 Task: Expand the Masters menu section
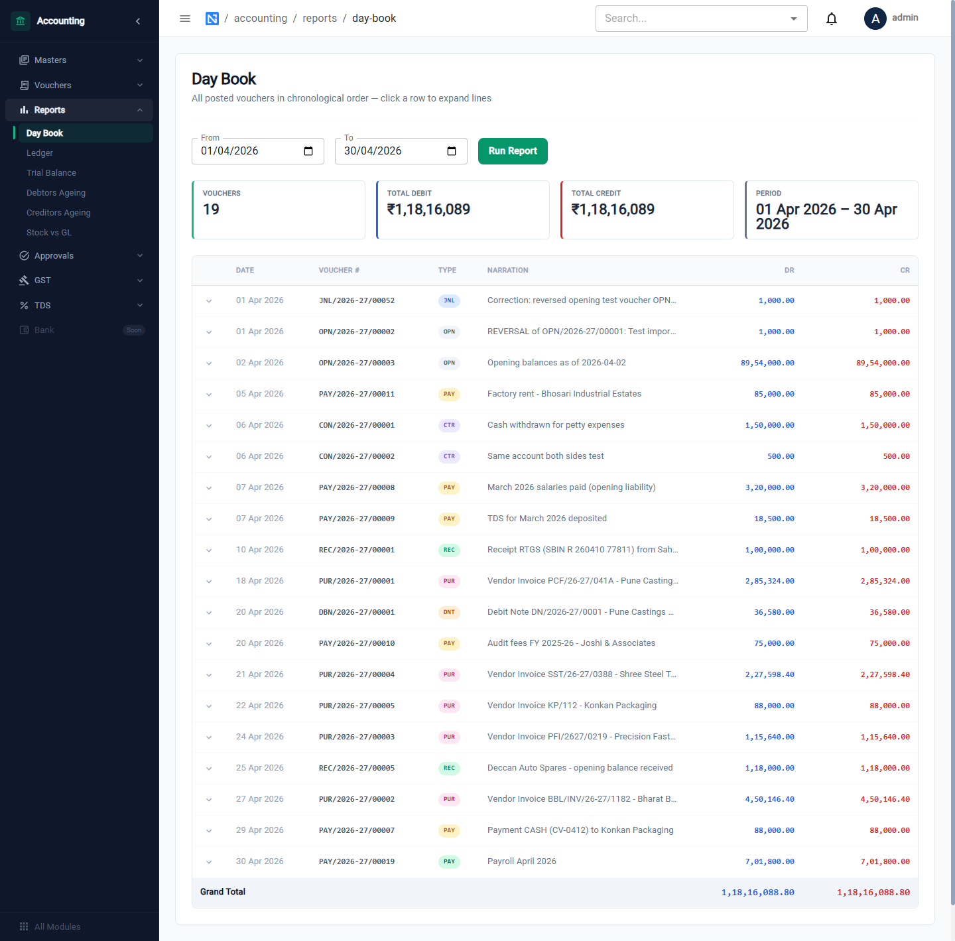140,60
